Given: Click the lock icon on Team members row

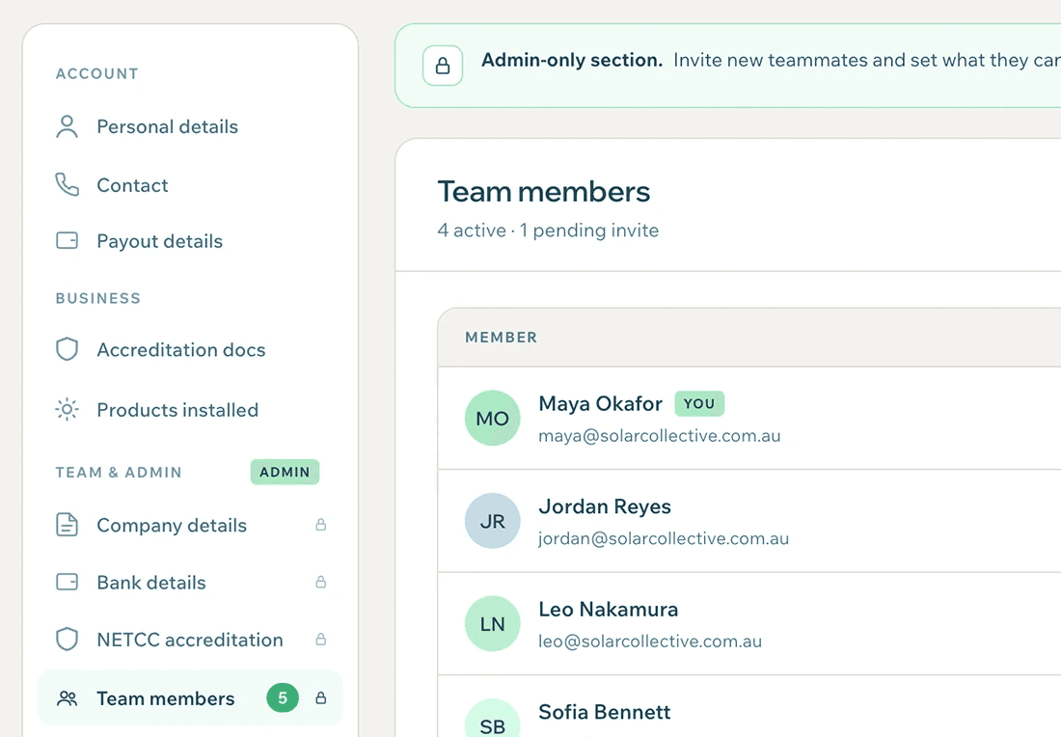Looking at the screenshot, I should [x=321, y=697].
